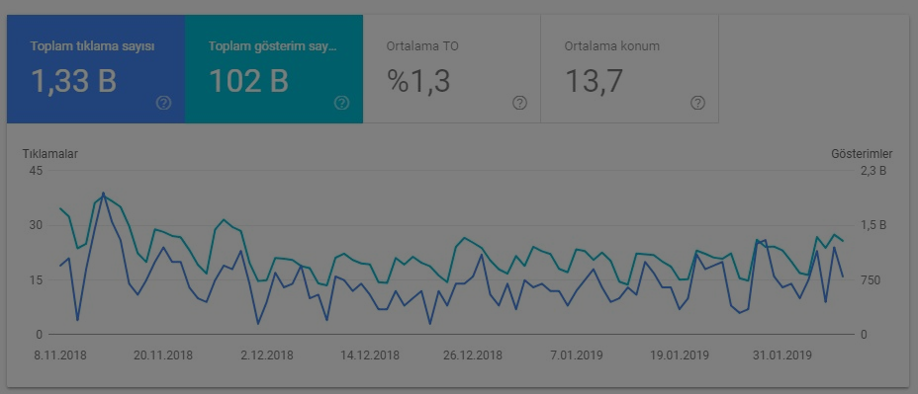Click the 2,3 B tick on right axis
Screen dimensions: 918x394
point(874,171)
